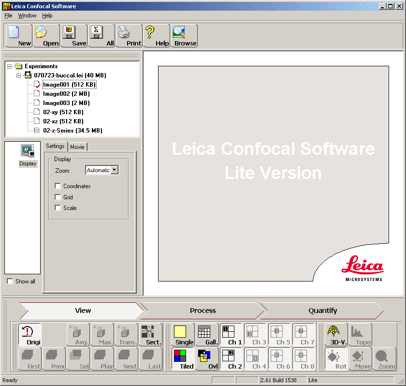
Task: Collapse the 070723-buccal.lei node
Action: coord(19,75)
